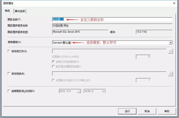Click the stop time spinner arrows
This screenshot has height=118, width=179.
(104, 91)
